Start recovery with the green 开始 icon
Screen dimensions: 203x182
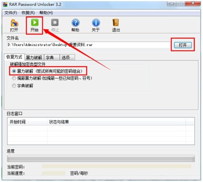(35, 25)
